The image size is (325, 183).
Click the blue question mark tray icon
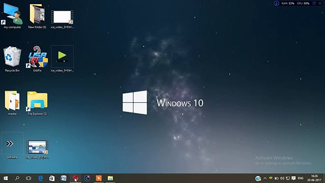coord(258,178)
